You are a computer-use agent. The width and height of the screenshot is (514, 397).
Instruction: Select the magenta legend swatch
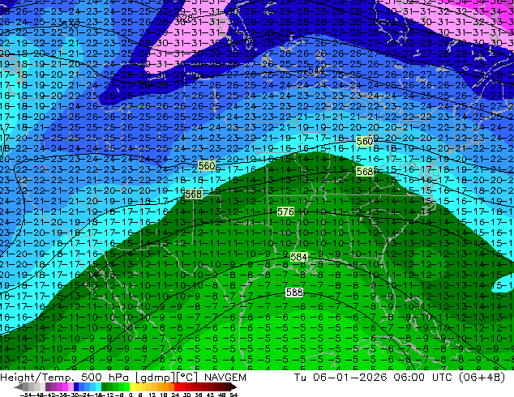tap(65, 386)
